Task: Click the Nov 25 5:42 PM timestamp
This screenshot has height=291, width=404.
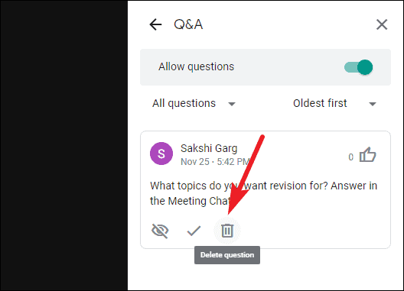Action: click(216, 162)
